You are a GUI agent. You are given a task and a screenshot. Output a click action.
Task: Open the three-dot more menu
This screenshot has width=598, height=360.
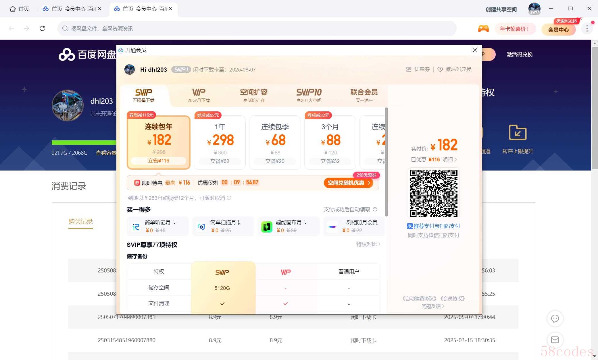(587, 28)
